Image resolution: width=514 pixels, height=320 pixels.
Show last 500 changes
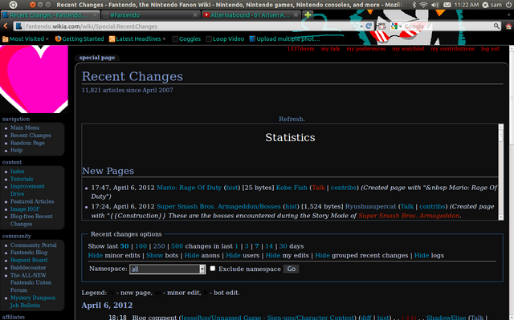[177, 246]
